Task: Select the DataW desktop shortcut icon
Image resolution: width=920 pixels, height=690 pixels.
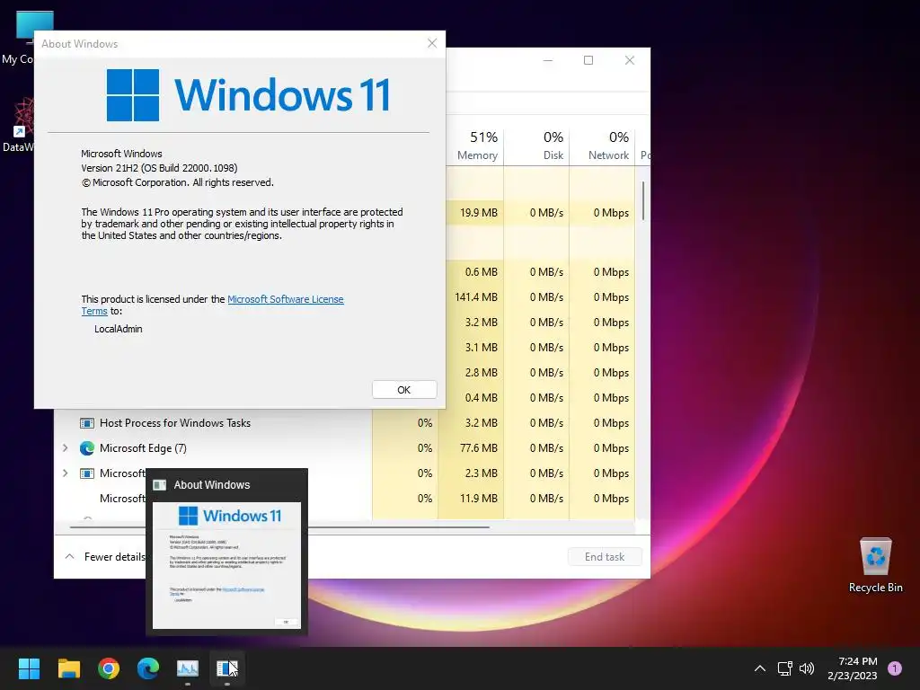Action: point(18,125)
